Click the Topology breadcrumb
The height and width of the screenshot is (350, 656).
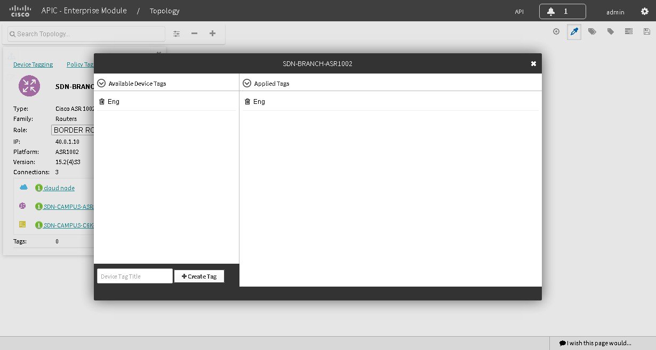tap(164, 11)
